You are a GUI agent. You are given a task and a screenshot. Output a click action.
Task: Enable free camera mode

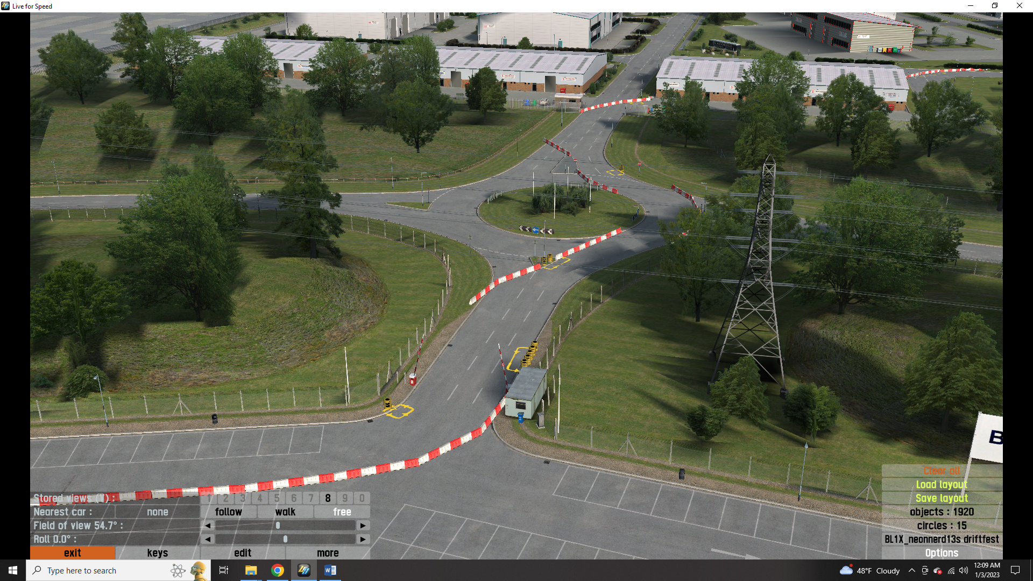tap(342, 512)
